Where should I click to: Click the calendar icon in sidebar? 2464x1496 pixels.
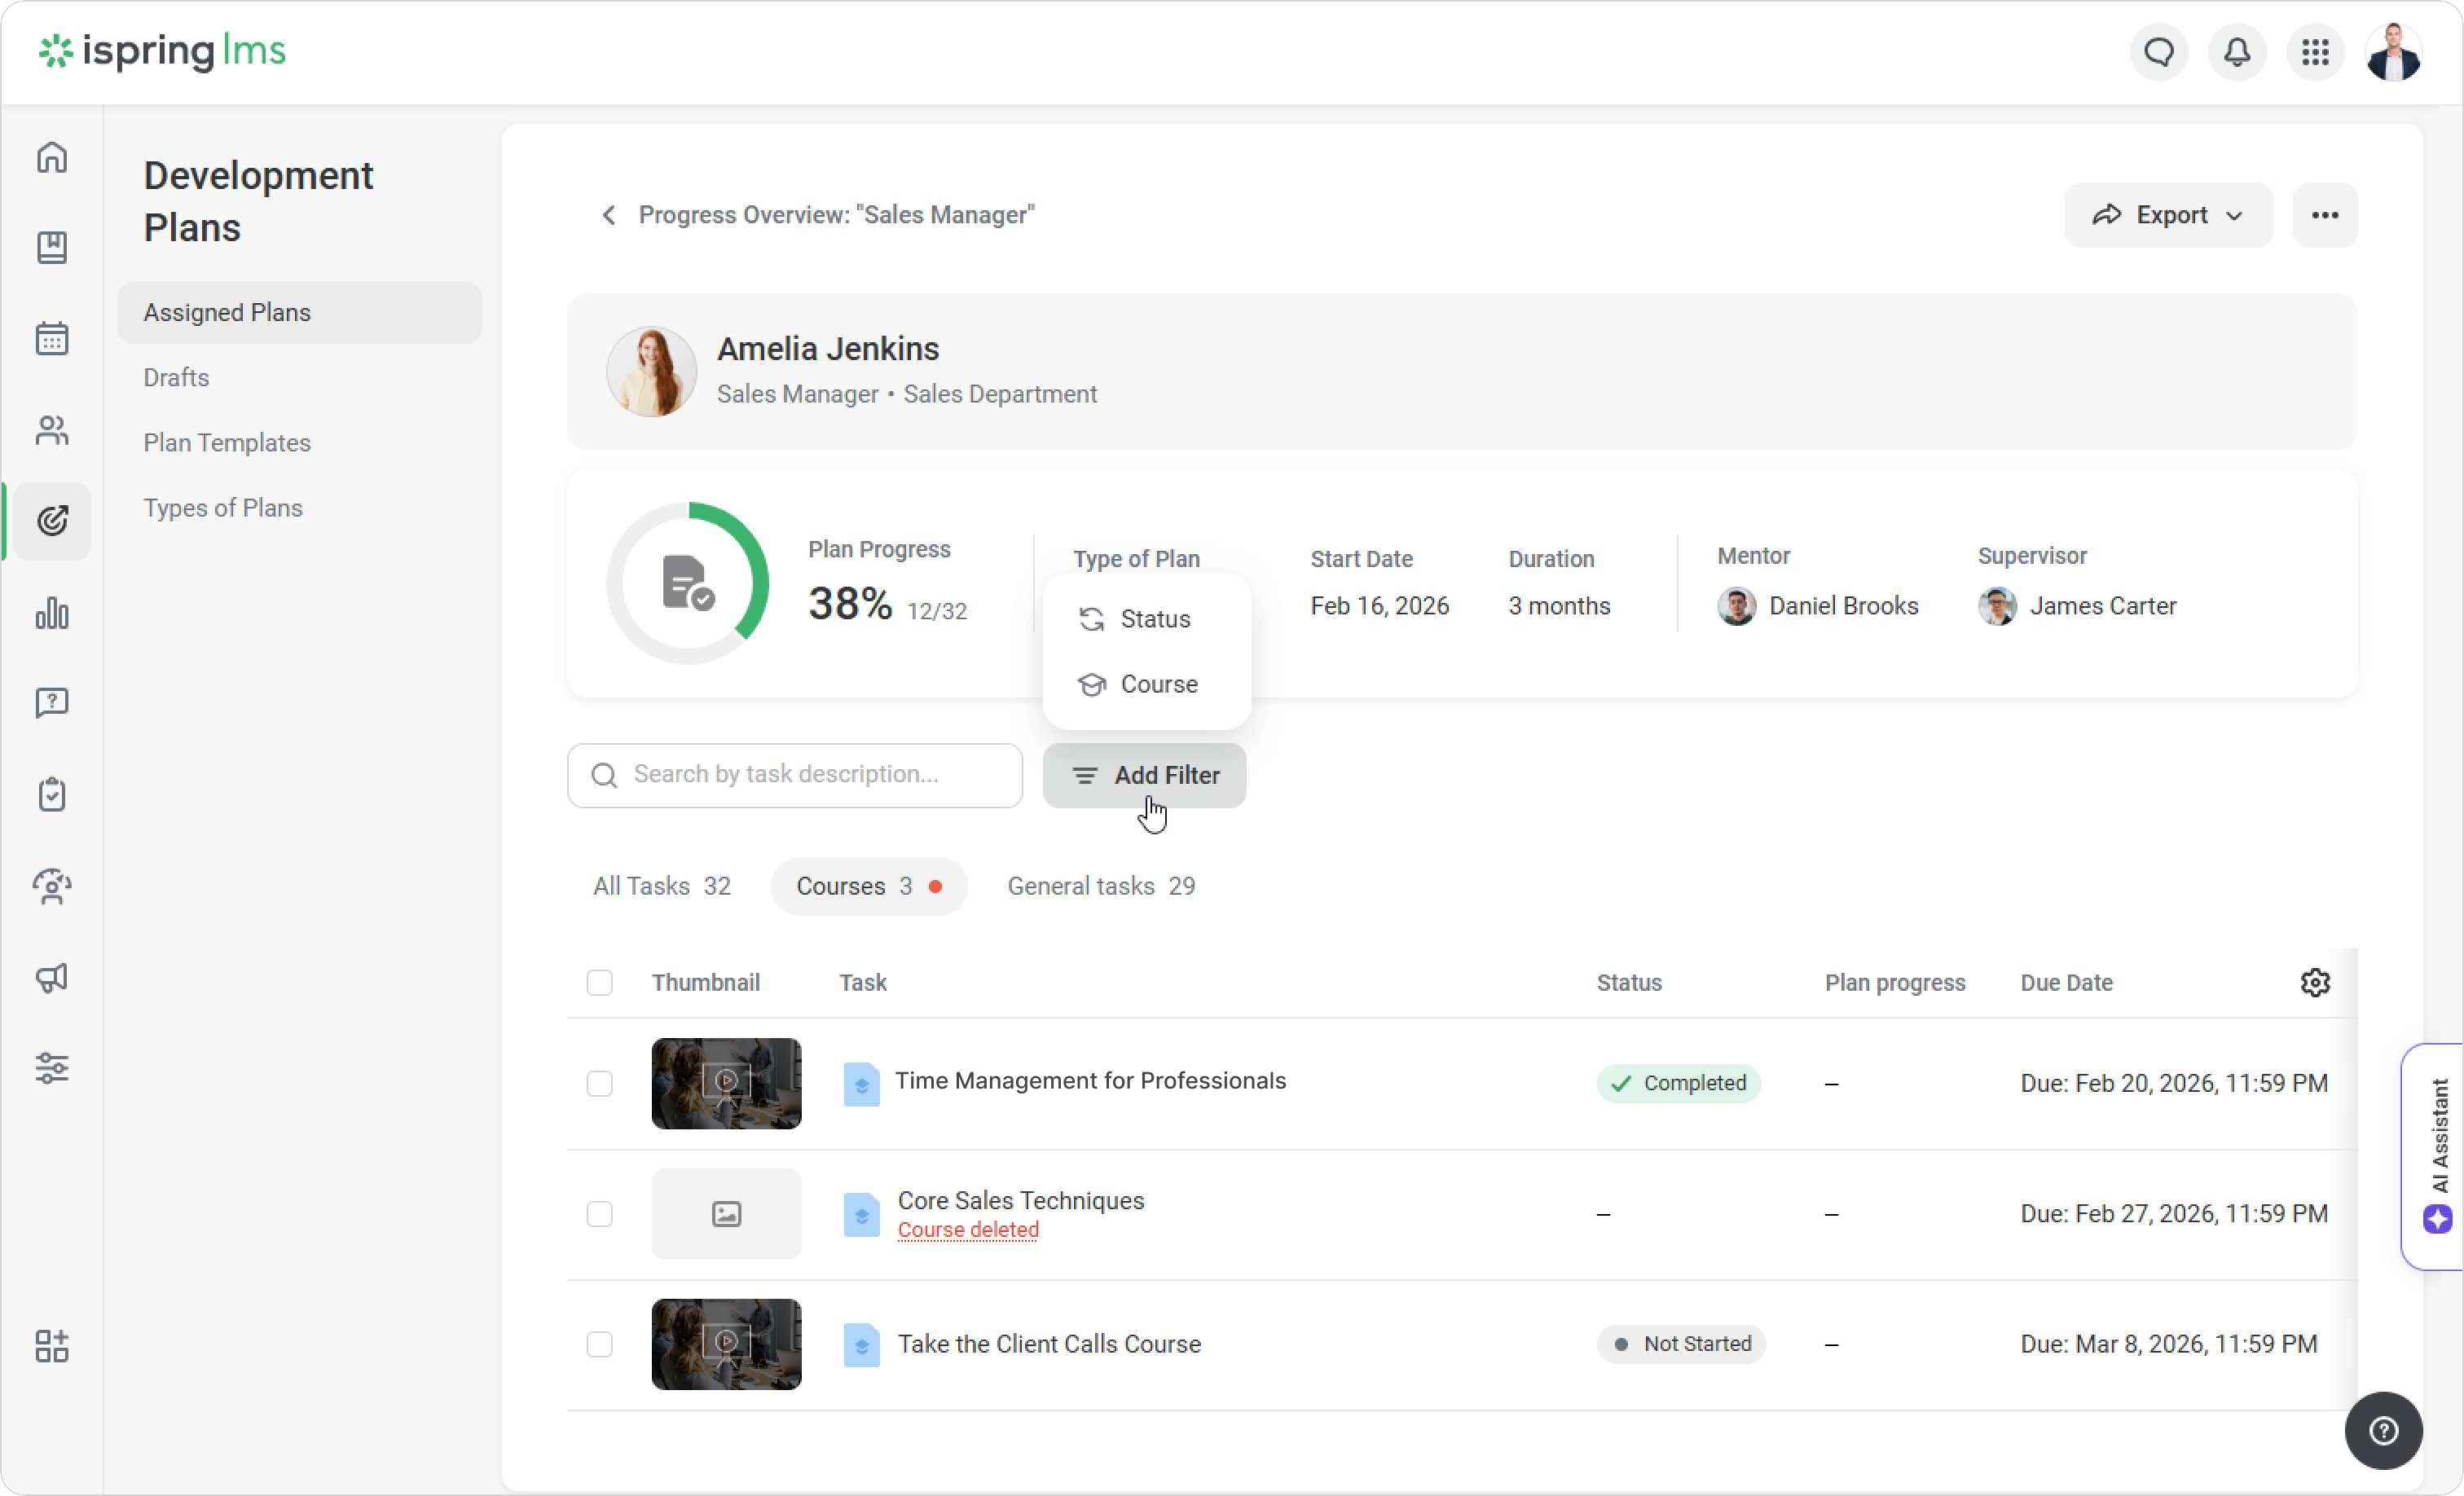(x=52, y=339)
